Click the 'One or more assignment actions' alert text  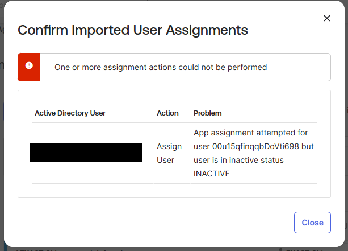161,67
